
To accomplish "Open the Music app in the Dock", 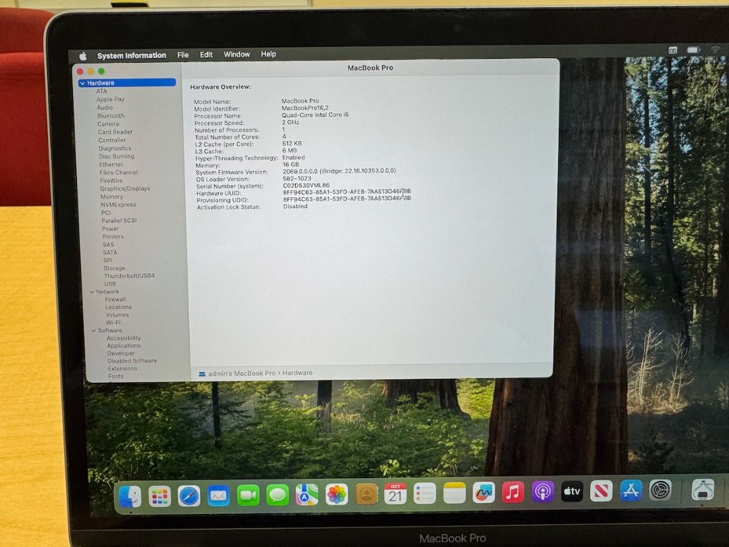I will click(x=513, y=492).
